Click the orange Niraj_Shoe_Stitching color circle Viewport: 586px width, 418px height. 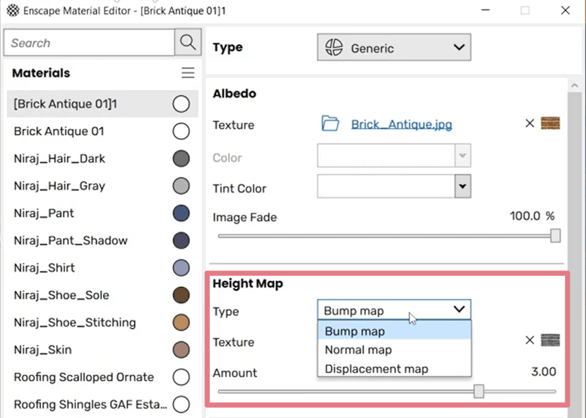(x=181, y=322)
